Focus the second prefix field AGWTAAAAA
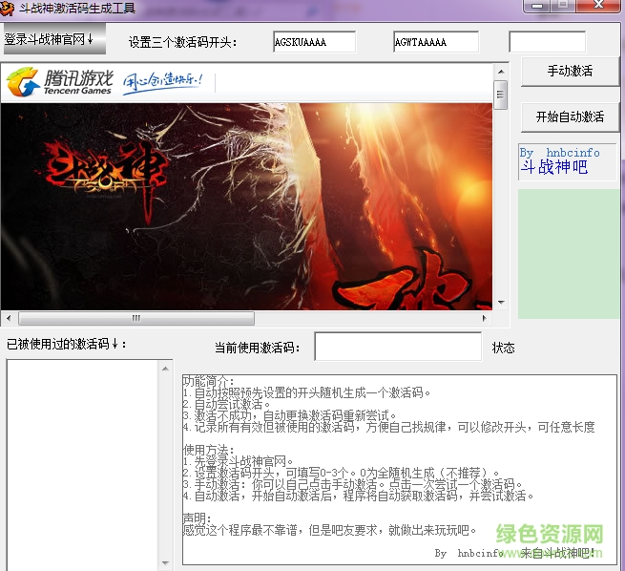 (x=436, y=42)
